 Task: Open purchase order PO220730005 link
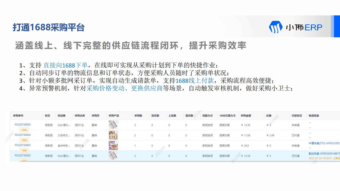point(23,125)
